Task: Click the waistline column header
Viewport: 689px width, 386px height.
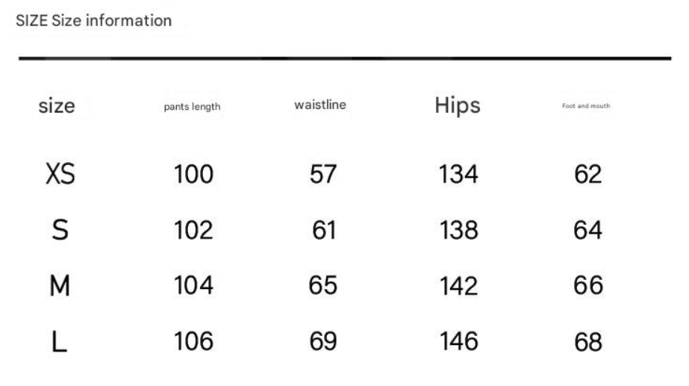Action: [320, 105]
